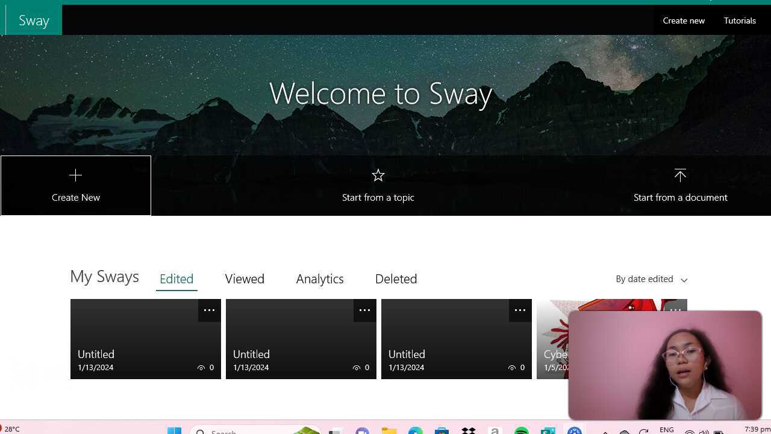Open the Deleted tab
771x434 pixels.
click(x=396, y=278)
